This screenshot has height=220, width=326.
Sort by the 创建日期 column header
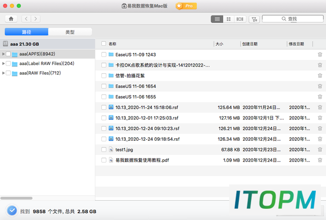[x=250, y=44]
